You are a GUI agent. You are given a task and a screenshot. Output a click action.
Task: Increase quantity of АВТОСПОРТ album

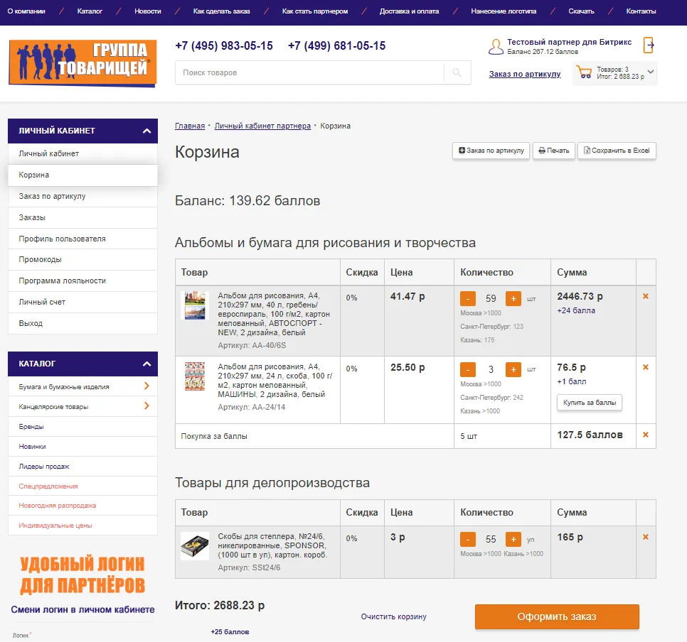pyautogui.click(x=513, y=299)
